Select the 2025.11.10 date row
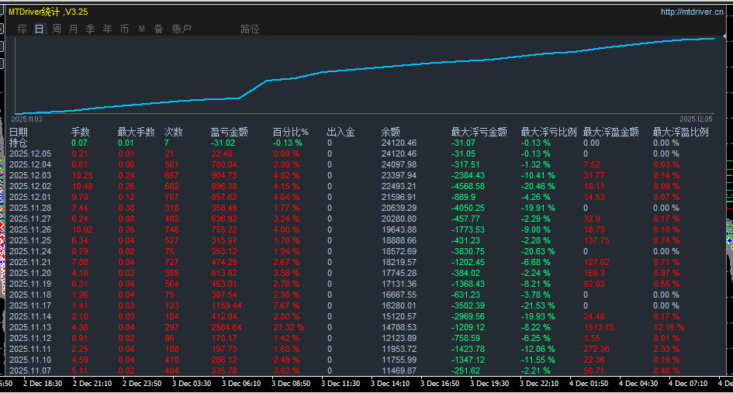This screenshot has width=733, height=393. tap(30, 360)
